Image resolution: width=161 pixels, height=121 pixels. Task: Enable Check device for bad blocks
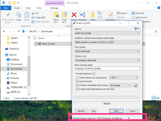coord(77,78)
